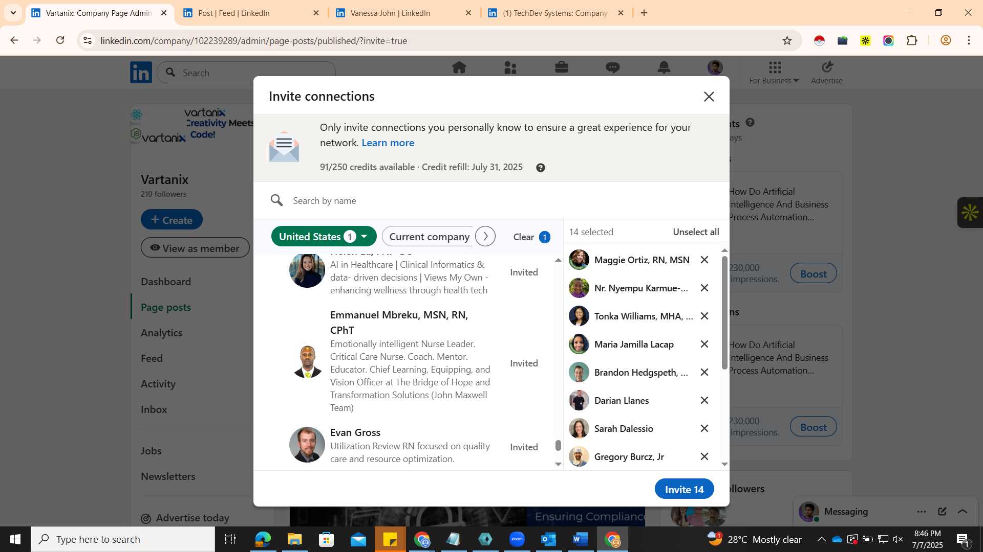The height and width of the screenshot is (552, 983).
Task: Open Messaging chat icon in navbar
Action: click(613, 67)
